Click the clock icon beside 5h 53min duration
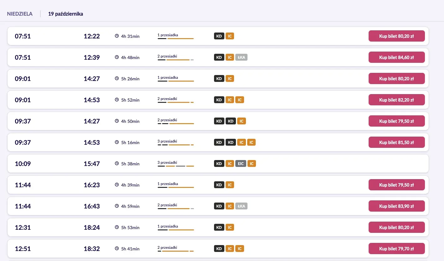Screen dimensions: 444x261 pos(117,227)
